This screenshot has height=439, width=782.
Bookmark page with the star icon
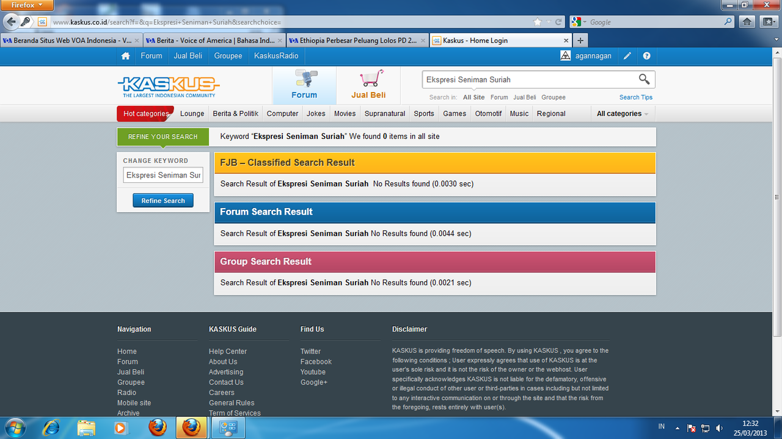[x=537, y=22]
